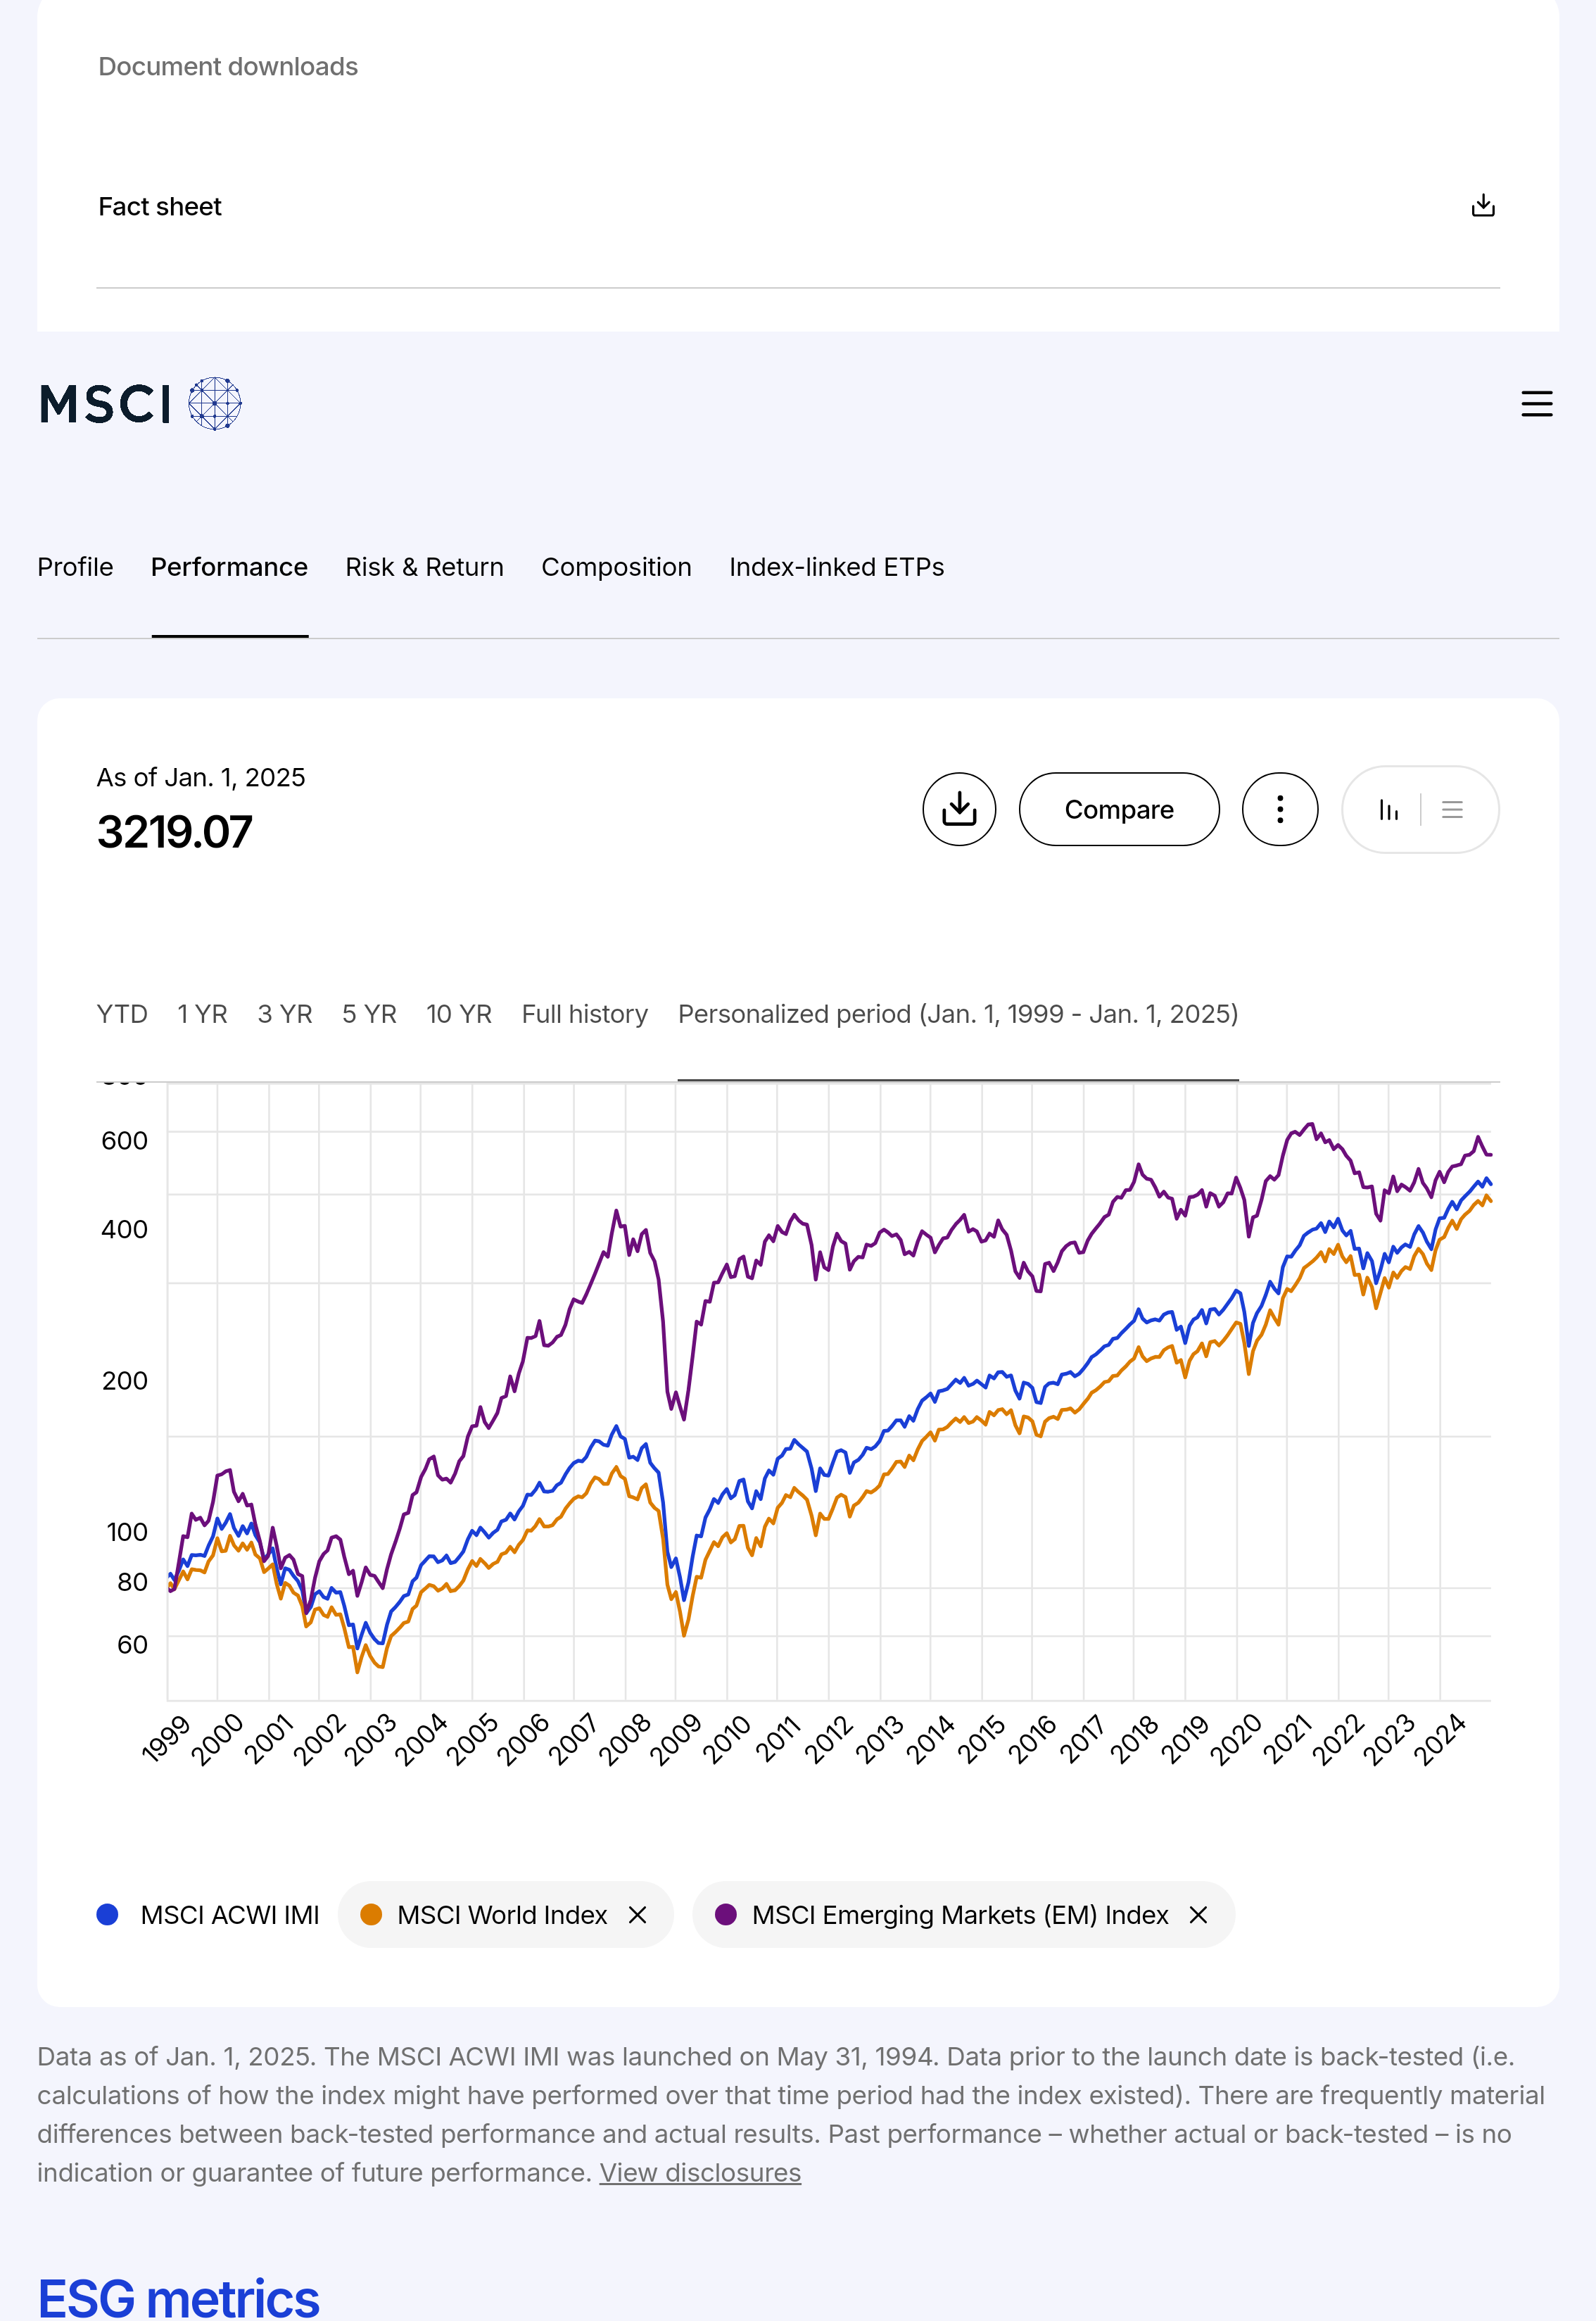The height and width of the screenshot is (2321, 1596).
Task: Select the Full history range
Action: 584,1014
